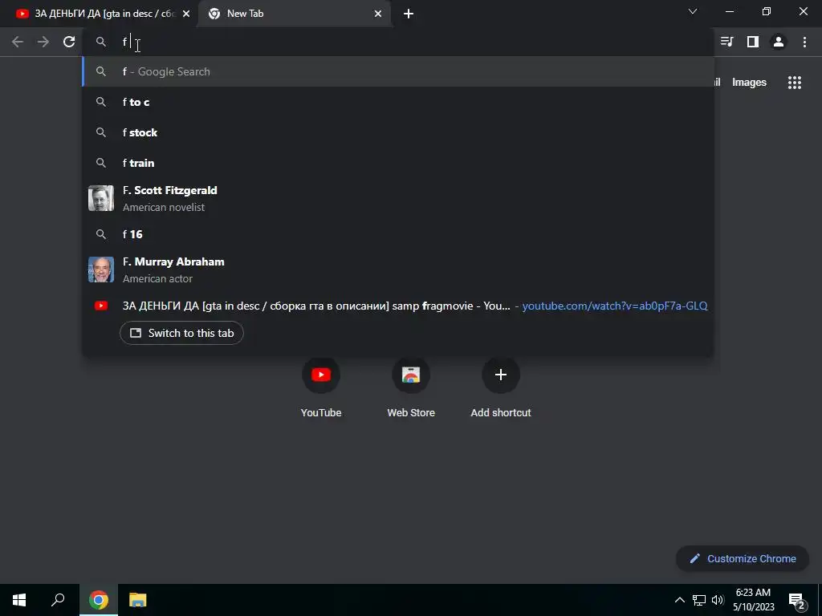
Task: Open Chrome's three-dot menu
Action: tap(804, 42)
